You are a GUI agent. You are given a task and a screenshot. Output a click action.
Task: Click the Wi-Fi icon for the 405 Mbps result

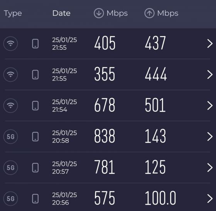(11, 44)
